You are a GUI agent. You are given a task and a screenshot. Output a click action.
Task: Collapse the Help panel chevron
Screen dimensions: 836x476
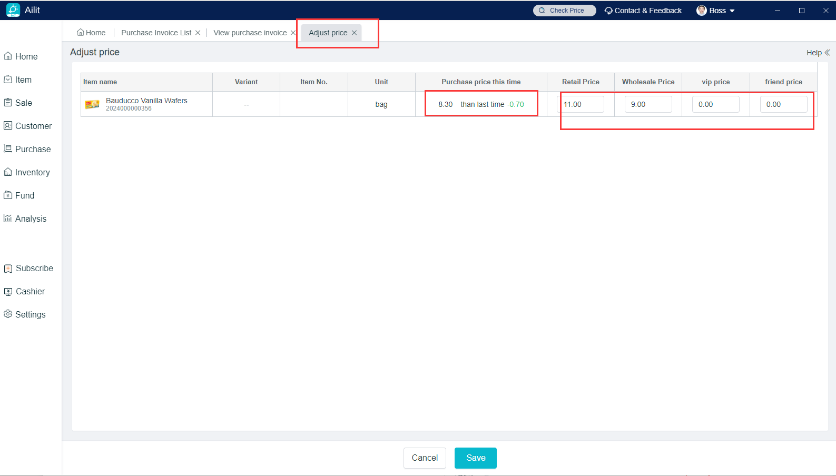click(x=827, y=53)
